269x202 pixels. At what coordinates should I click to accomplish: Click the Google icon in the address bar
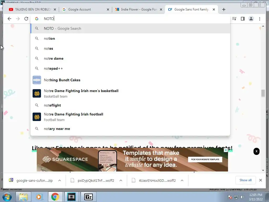coord(37,19)
